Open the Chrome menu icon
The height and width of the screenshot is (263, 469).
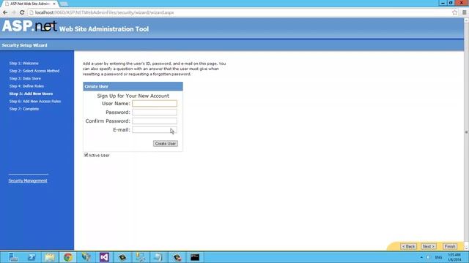click(x=464, y=12)
